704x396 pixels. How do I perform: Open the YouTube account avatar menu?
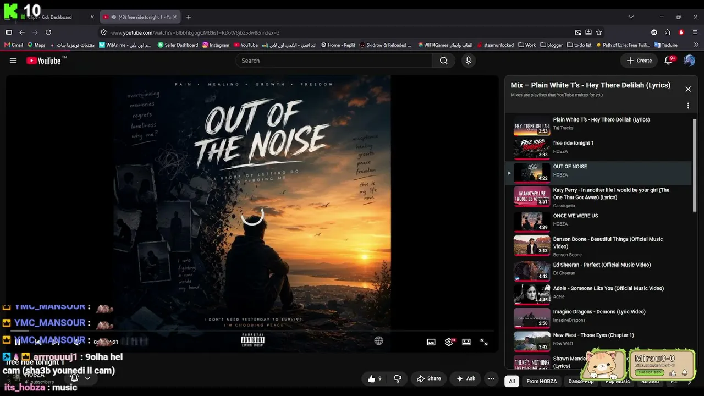click(x=689, y=61)
